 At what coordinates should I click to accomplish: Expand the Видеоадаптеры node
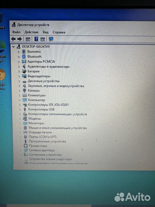(x=19, y=76)
